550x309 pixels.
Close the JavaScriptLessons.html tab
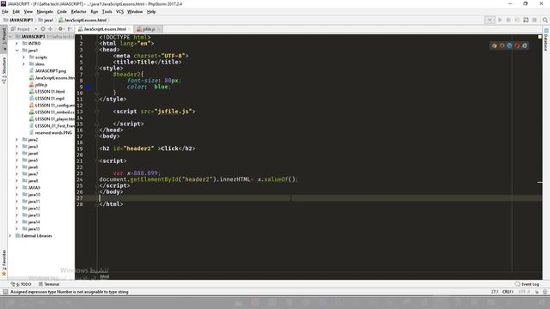tap(130, 29)
